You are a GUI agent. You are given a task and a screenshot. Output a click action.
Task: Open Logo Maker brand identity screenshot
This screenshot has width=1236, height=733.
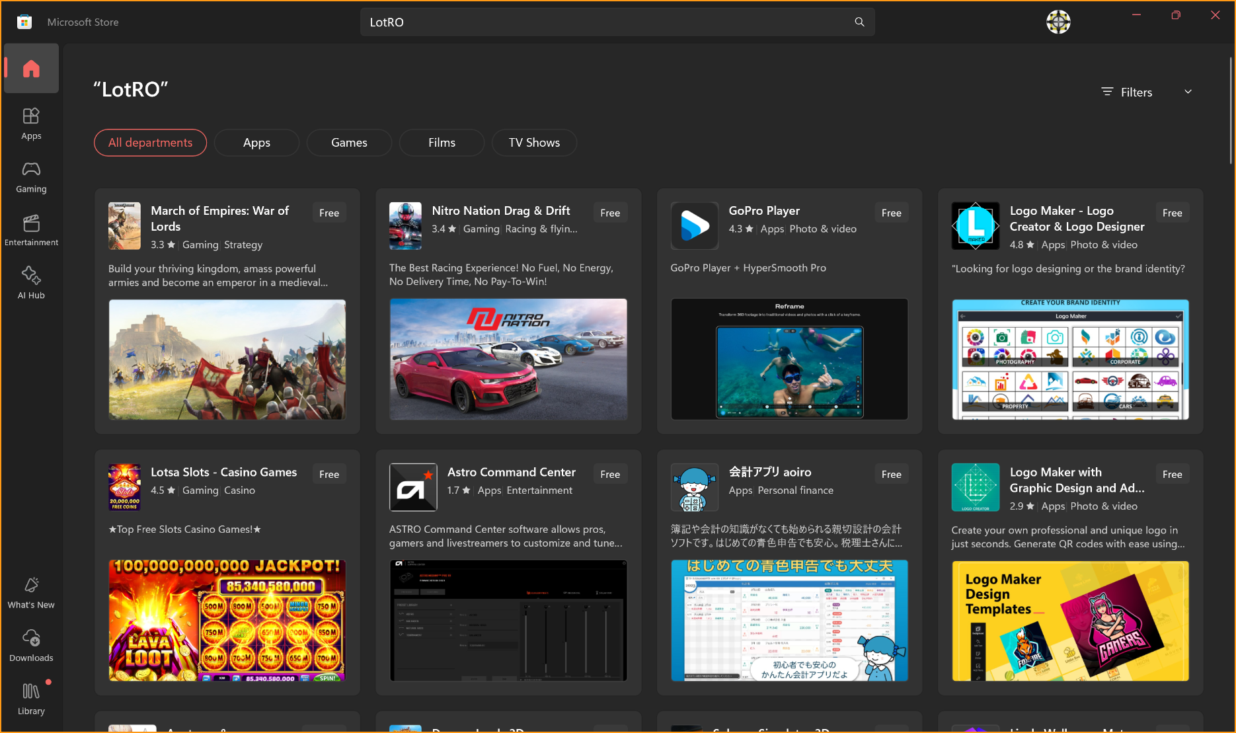click(x=1071, y=360)
